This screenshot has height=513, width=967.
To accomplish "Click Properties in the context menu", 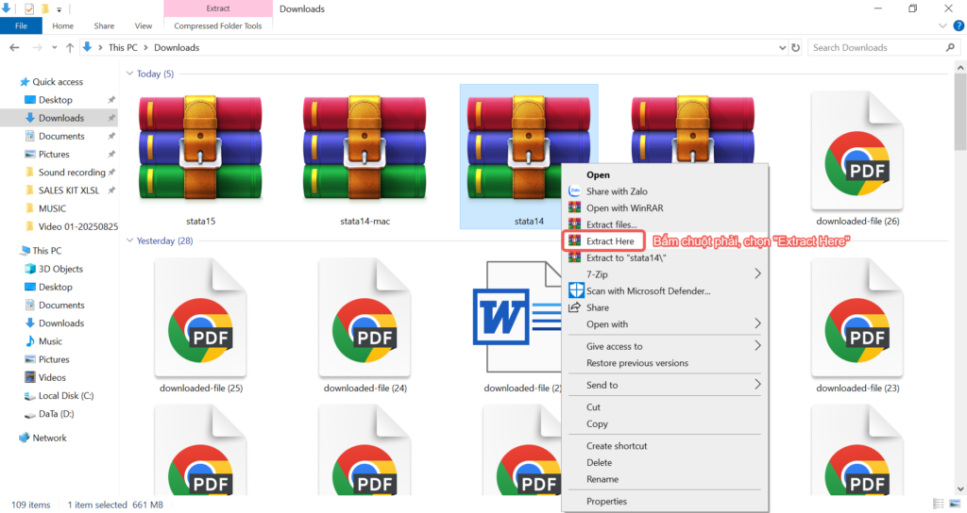I will click(x=606, y=502).
